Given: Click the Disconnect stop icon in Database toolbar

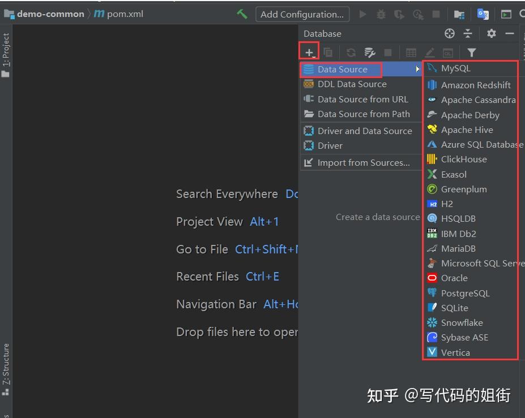Looking at the screenshot, I should 388,53.
